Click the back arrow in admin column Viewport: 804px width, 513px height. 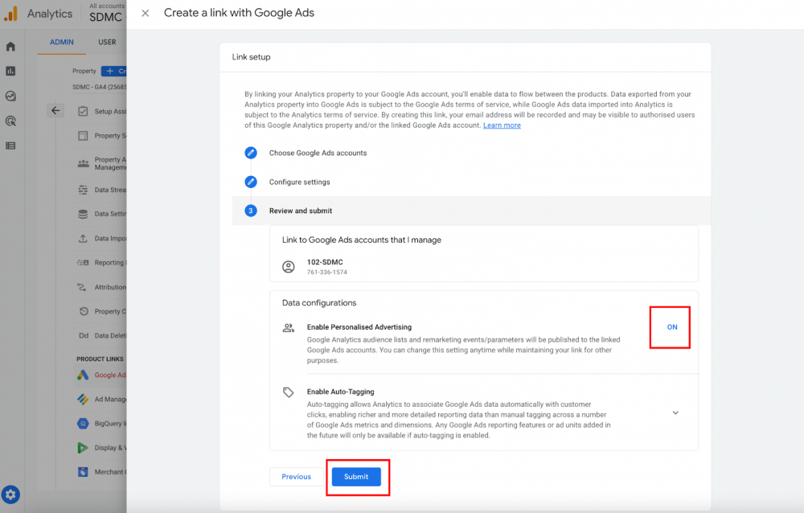pyautogui.click(x=55, y=110)
